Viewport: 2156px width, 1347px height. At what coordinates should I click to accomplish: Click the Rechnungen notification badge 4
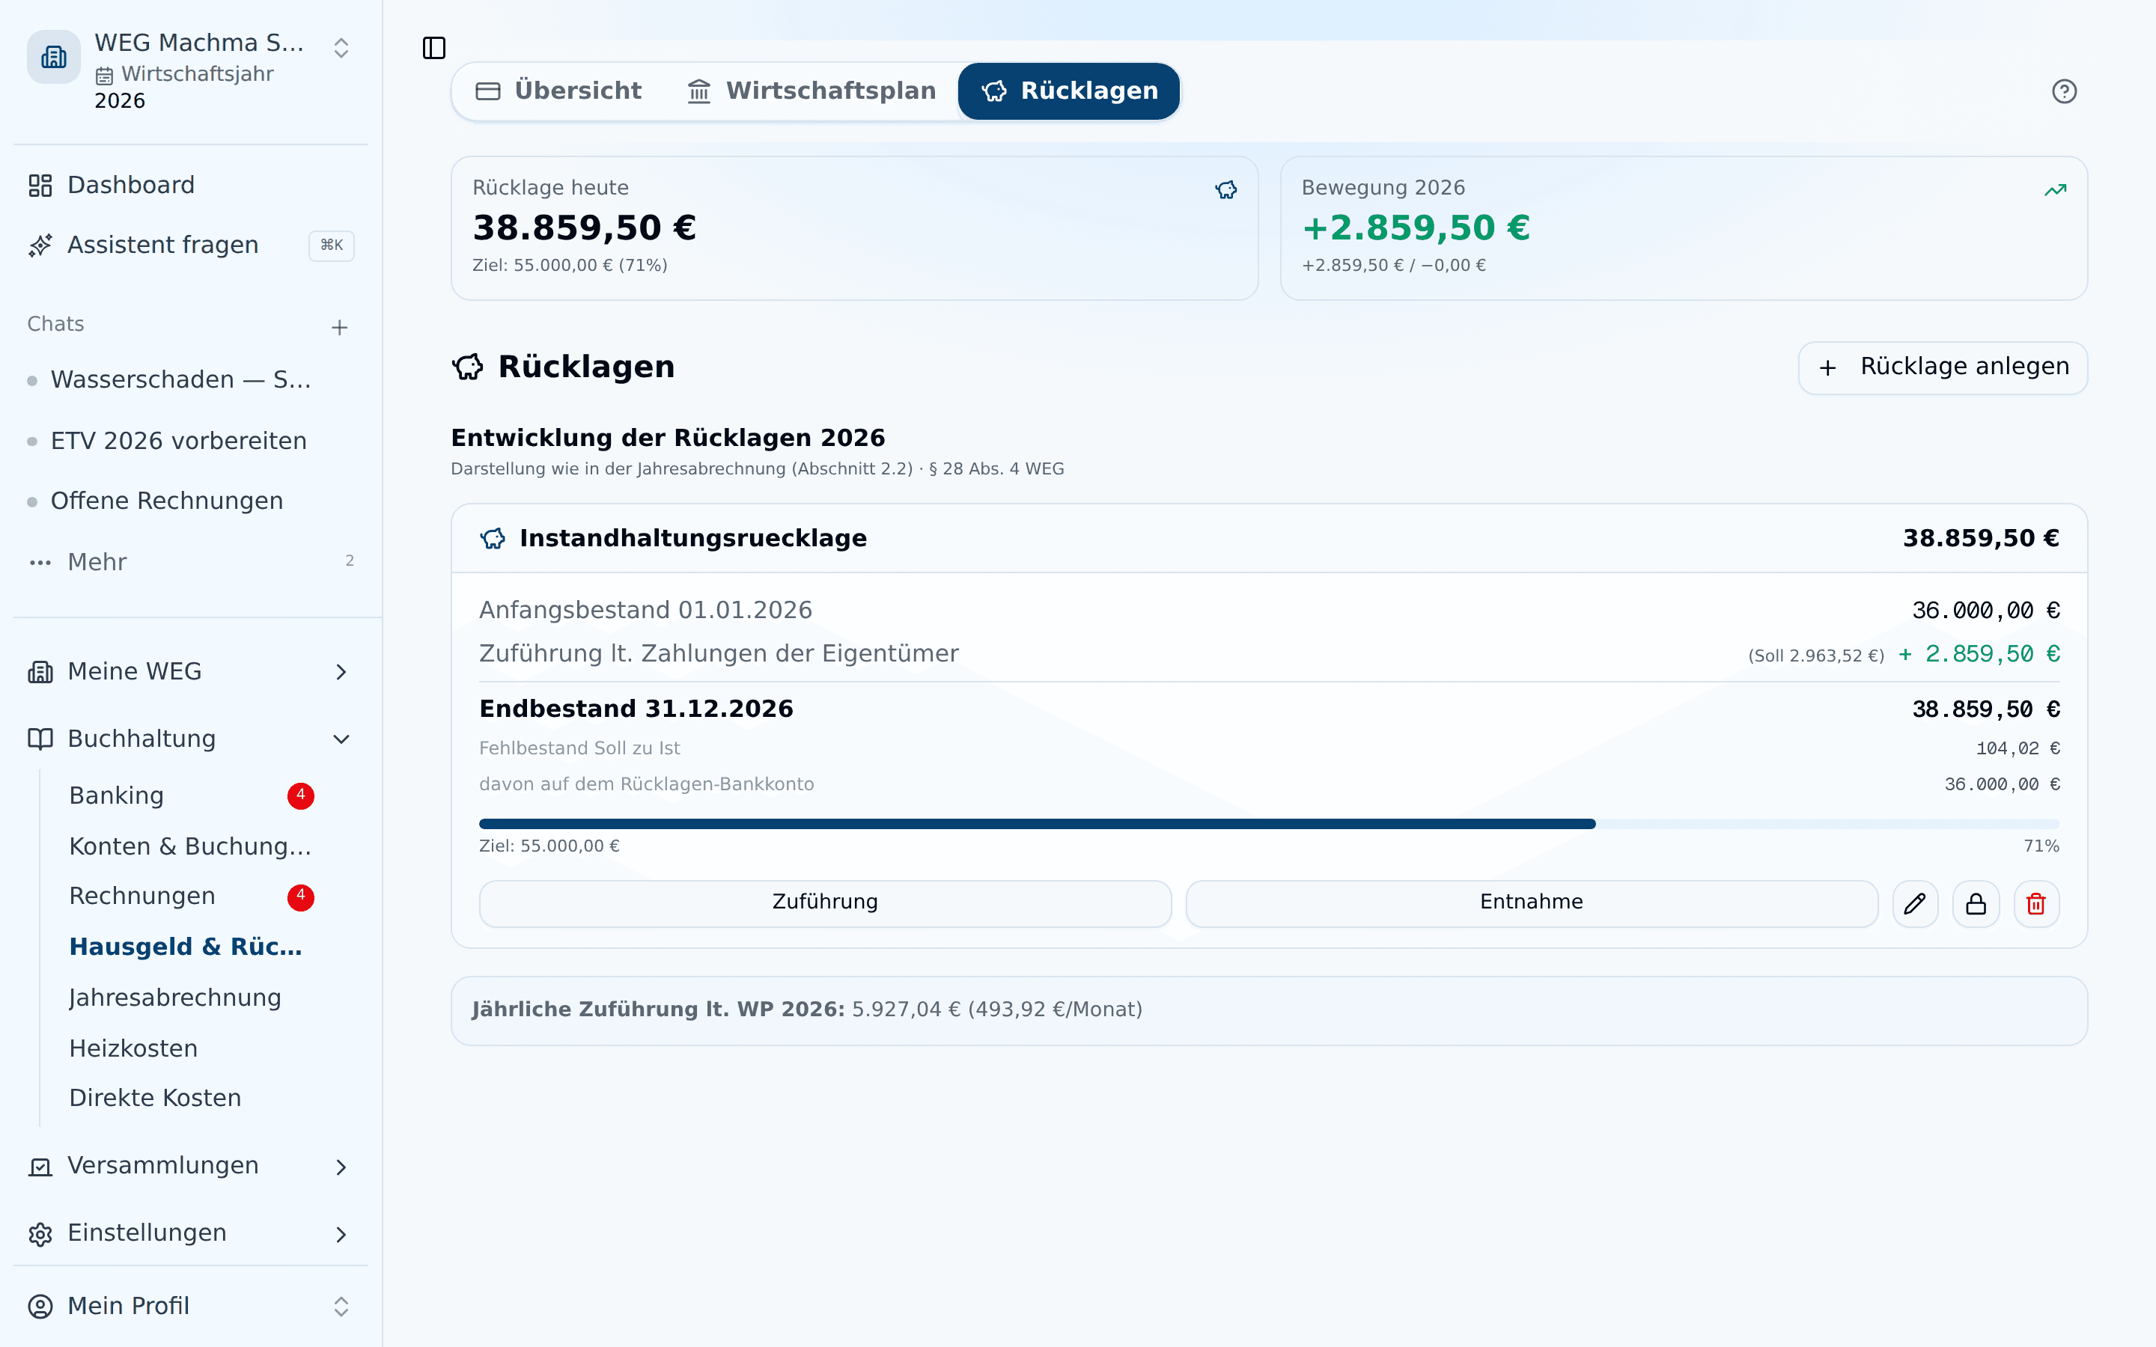(300, 897)
